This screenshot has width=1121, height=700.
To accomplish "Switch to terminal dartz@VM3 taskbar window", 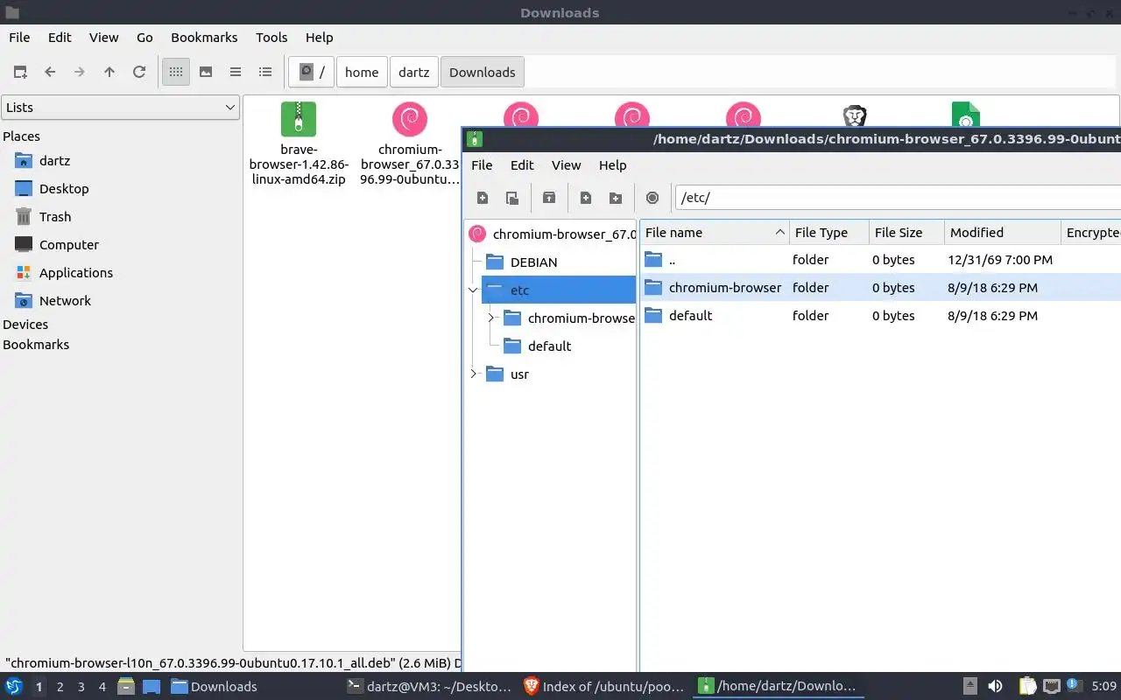I will 428,687.
